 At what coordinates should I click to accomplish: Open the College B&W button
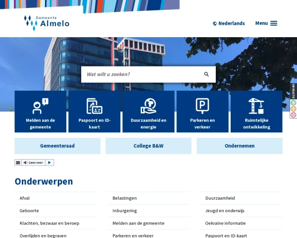click(148, 146)
